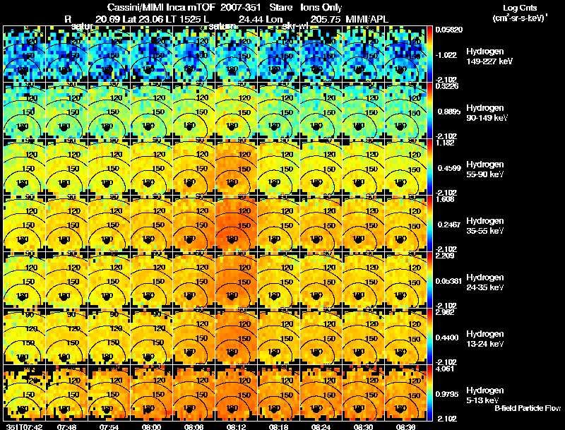Viewport: 565px width, 430px height.
Task: Click the '07:54' time label
Action: 109,426
